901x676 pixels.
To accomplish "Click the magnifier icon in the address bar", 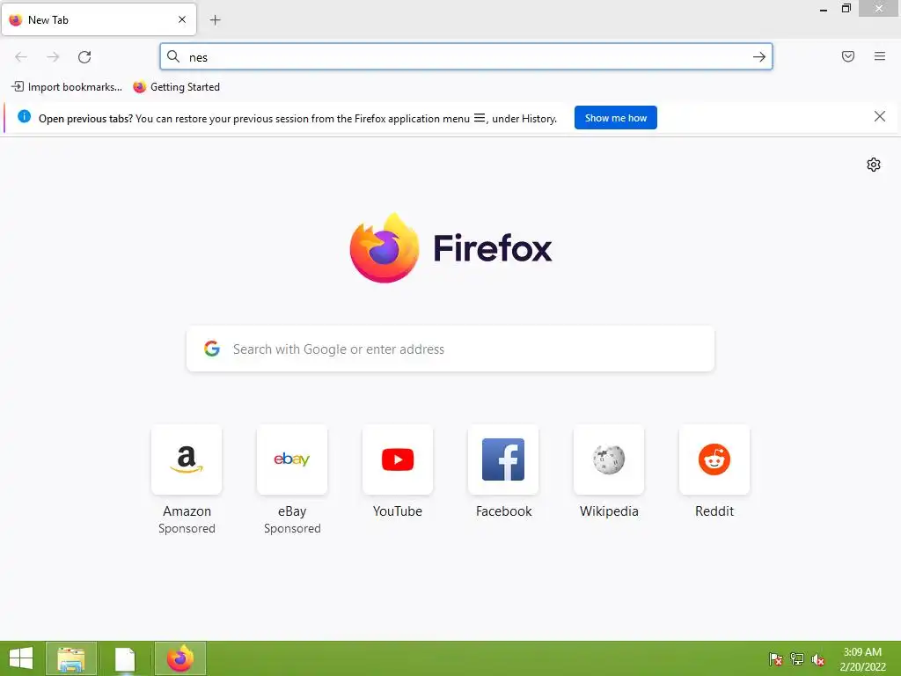I will tap(173, 56).
